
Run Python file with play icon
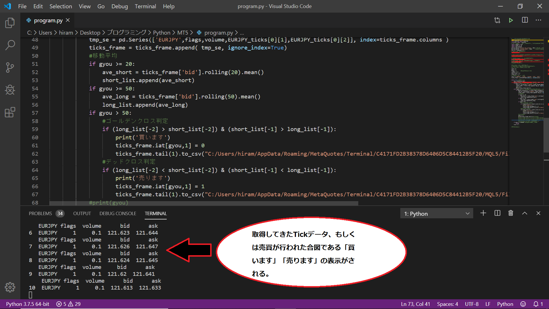pos(511,20)
